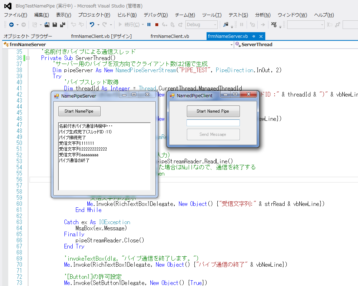This screenshot has height=286, width=358.
Task: Open the ツール(T) menu
Action: (212, 15)
